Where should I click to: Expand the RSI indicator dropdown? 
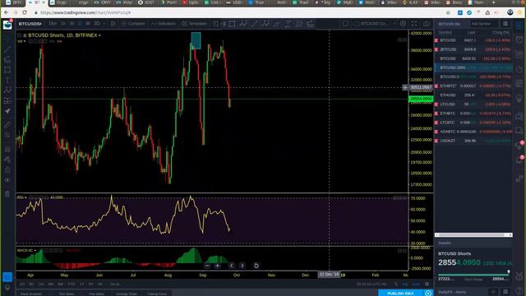[25, 197]
